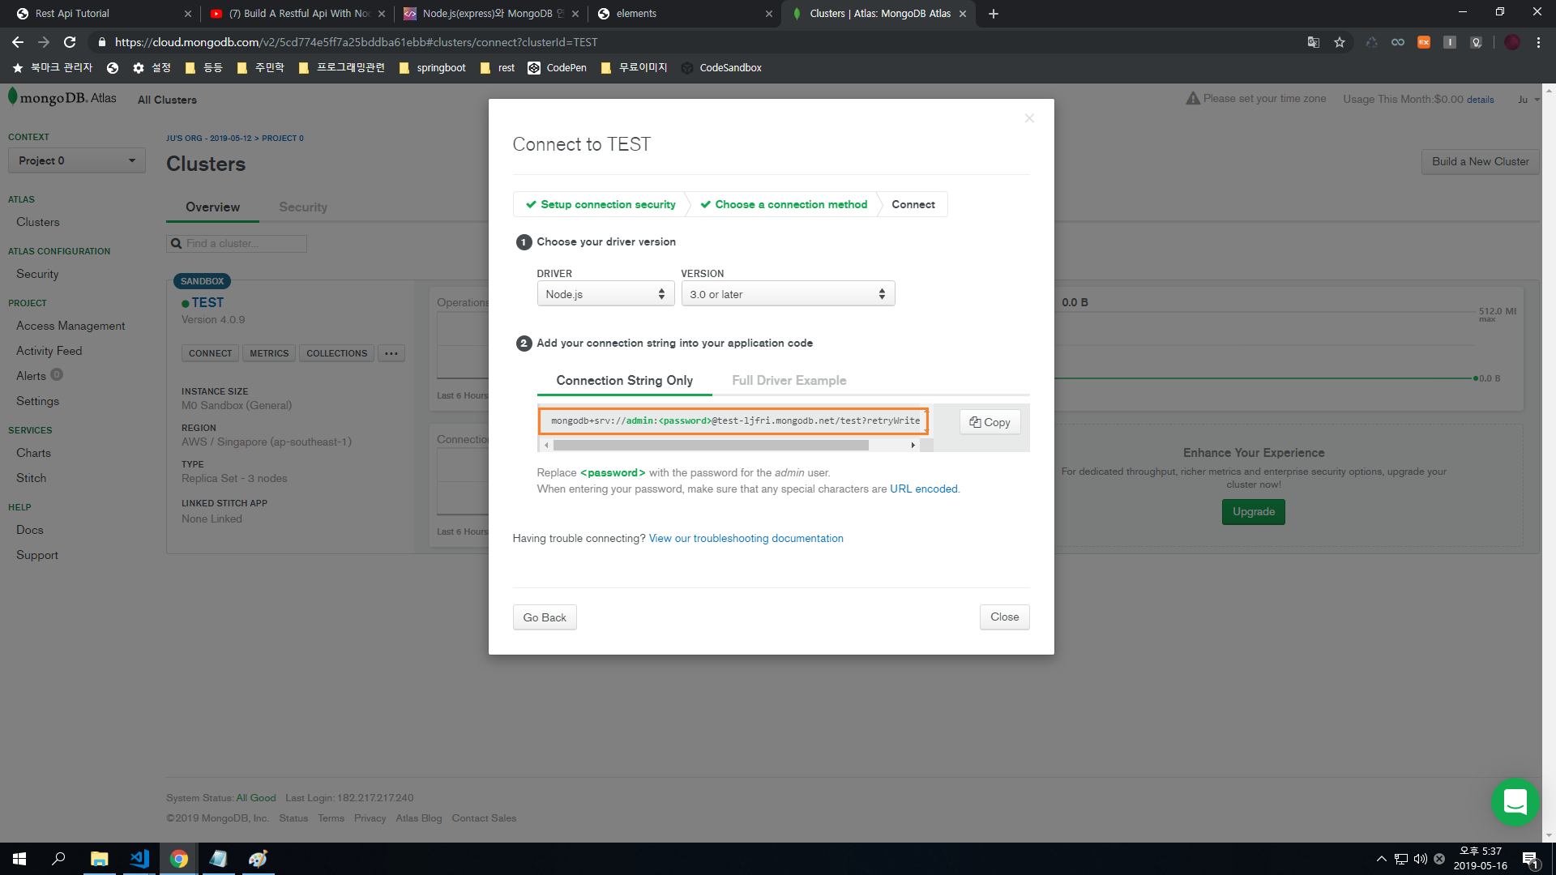Open Security in Atlas Configuration sidebar

(x=37, y=274)
